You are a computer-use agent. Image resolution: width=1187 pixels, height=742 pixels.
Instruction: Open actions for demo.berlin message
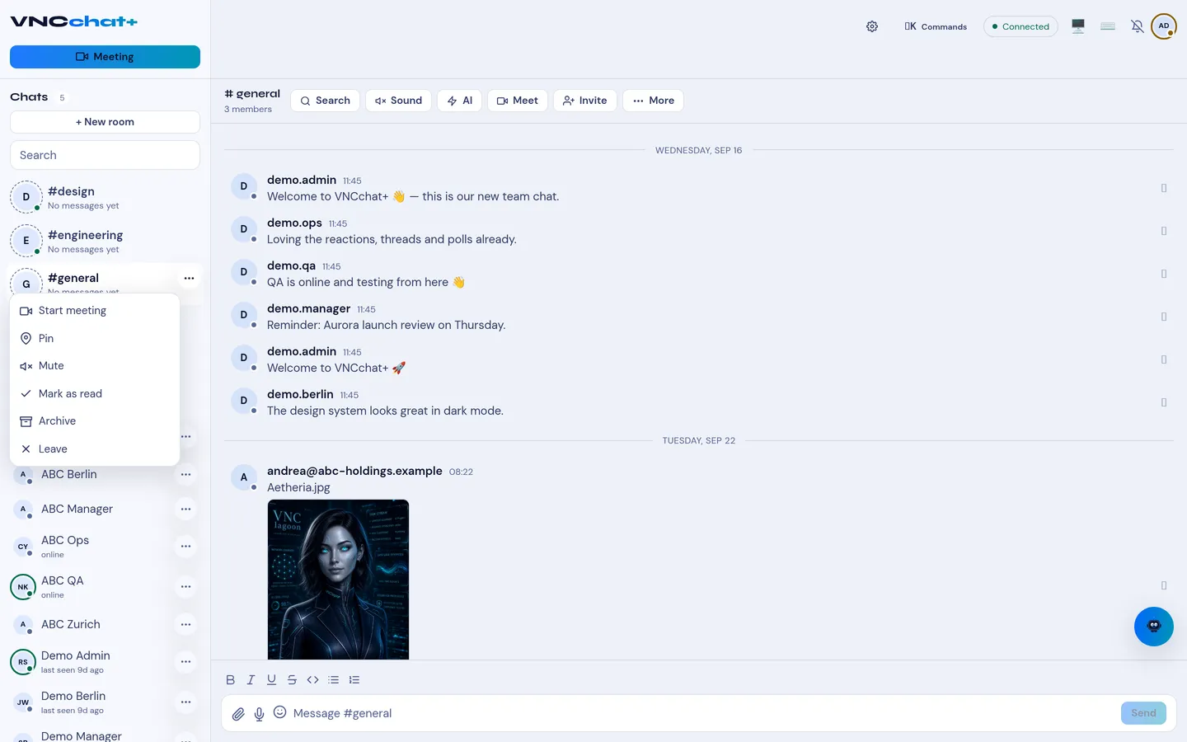pos(1164,403)
